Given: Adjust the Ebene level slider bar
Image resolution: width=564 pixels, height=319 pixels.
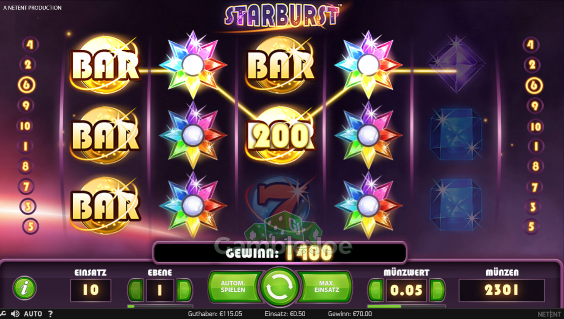Looking at the screenshot, I should point(160,307).
